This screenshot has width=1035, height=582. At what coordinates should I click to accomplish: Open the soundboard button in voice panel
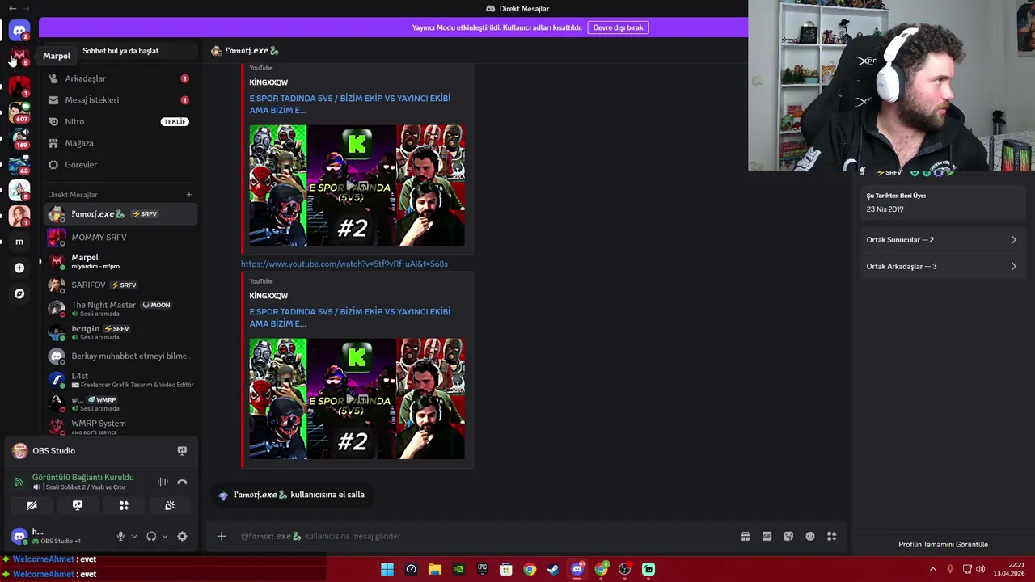[170, 505]
